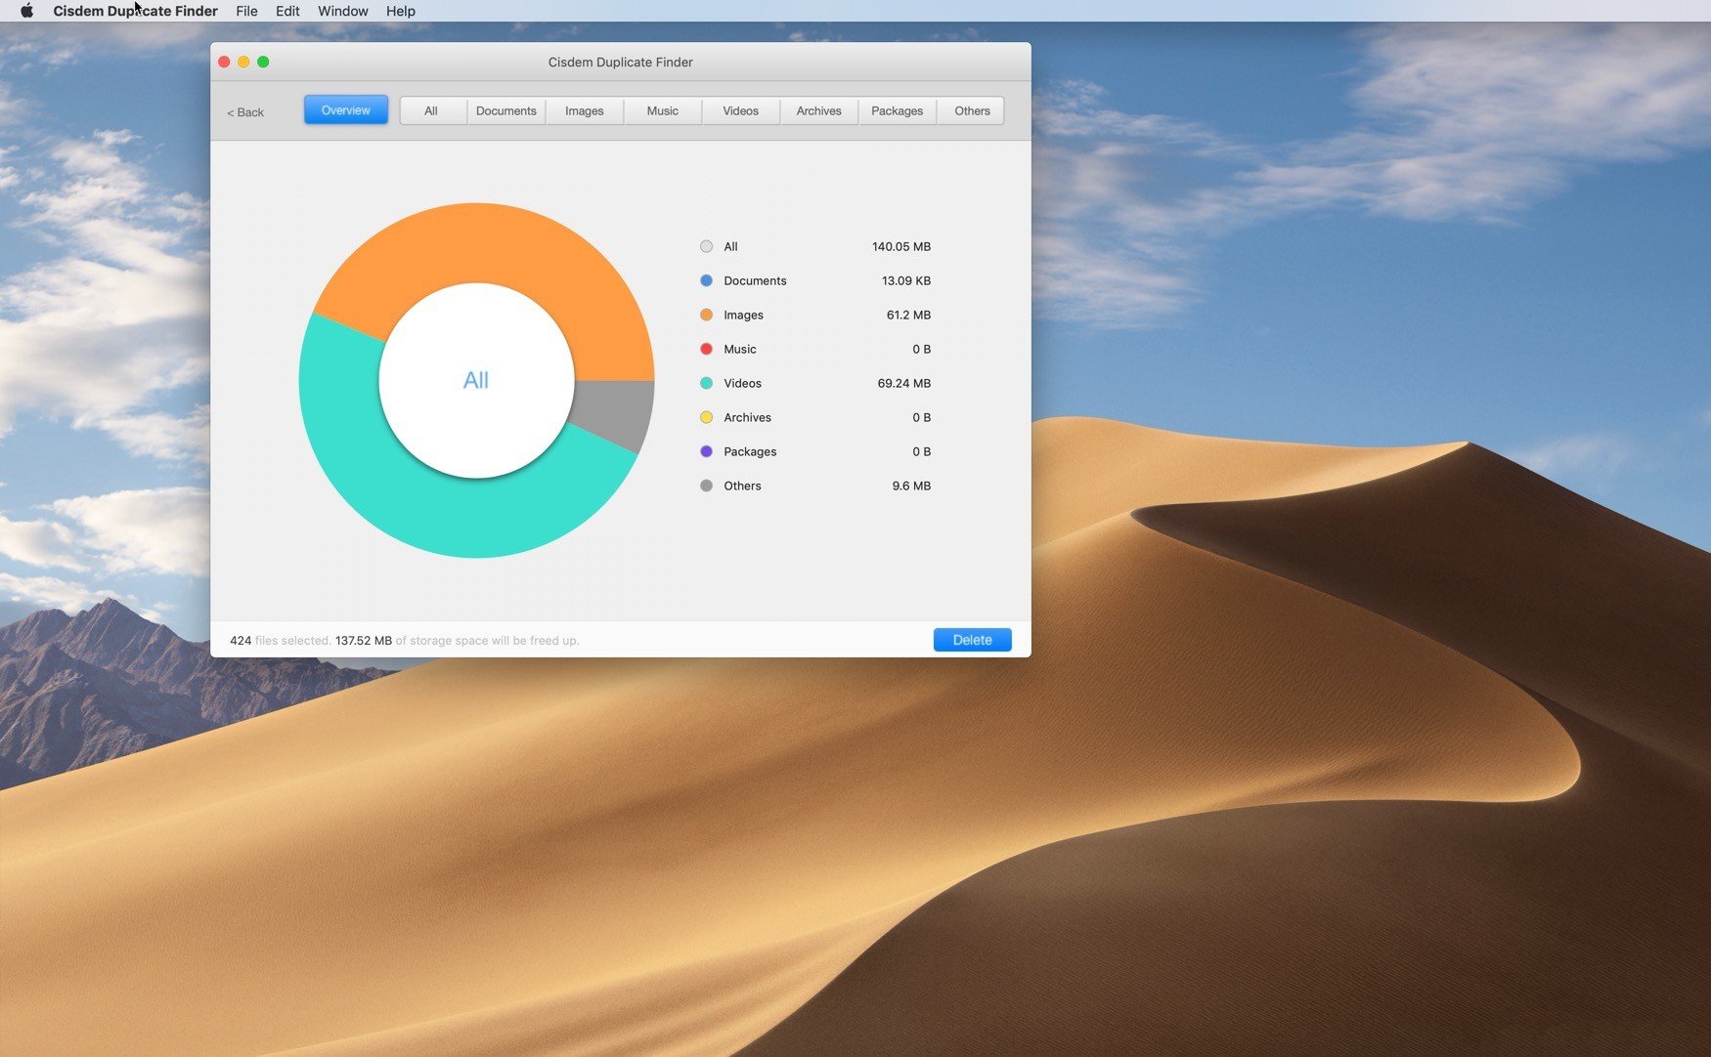Click the 69.24 MB Videos size value
The height and width of the screenshot is (1057, 1711).
point(903,383)
